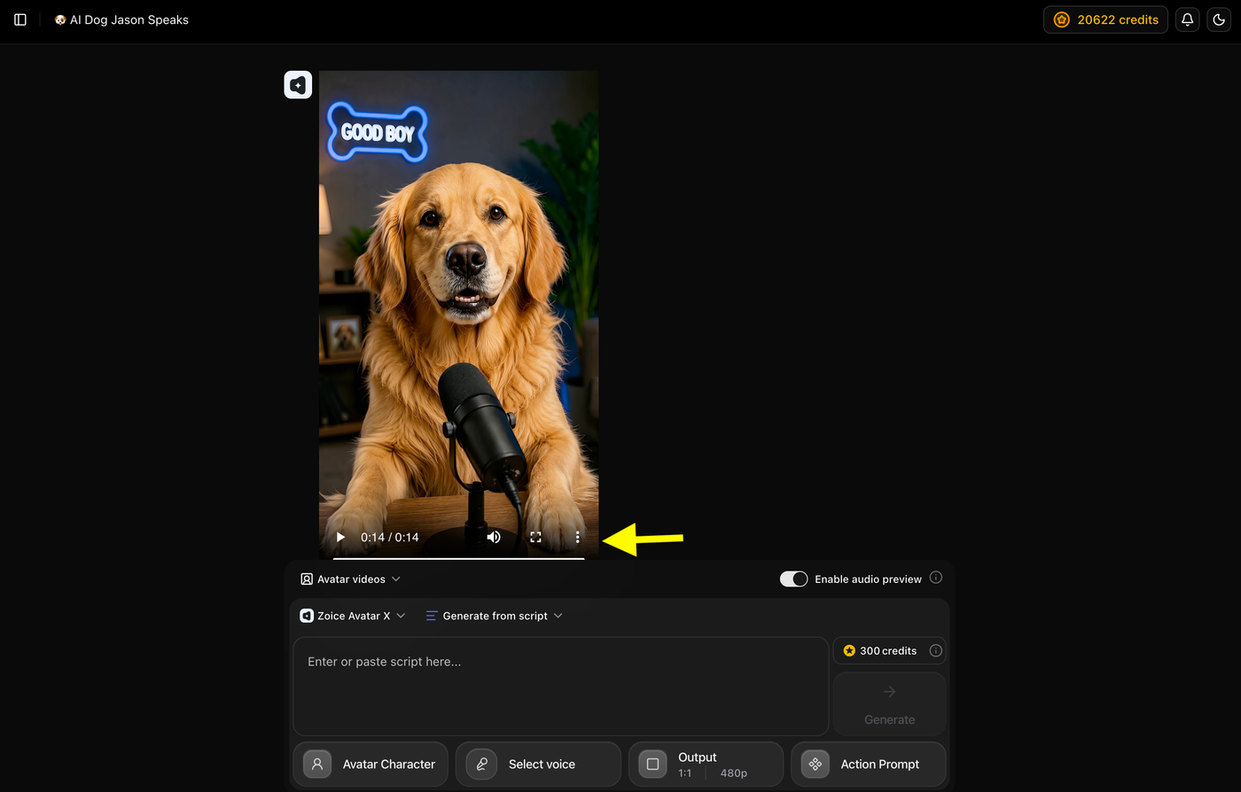Open the notifications bell
1241x792 pixels.
pos(1187,19)
